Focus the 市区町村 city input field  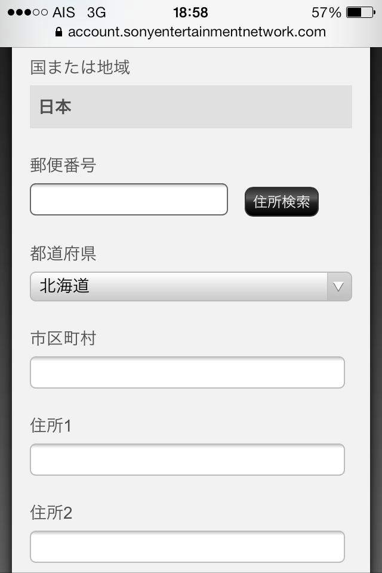187,372
